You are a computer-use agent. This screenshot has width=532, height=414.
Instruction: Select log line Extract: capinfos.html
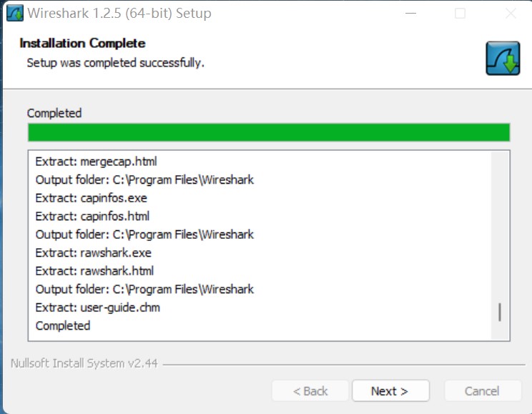tap(92, 216)
